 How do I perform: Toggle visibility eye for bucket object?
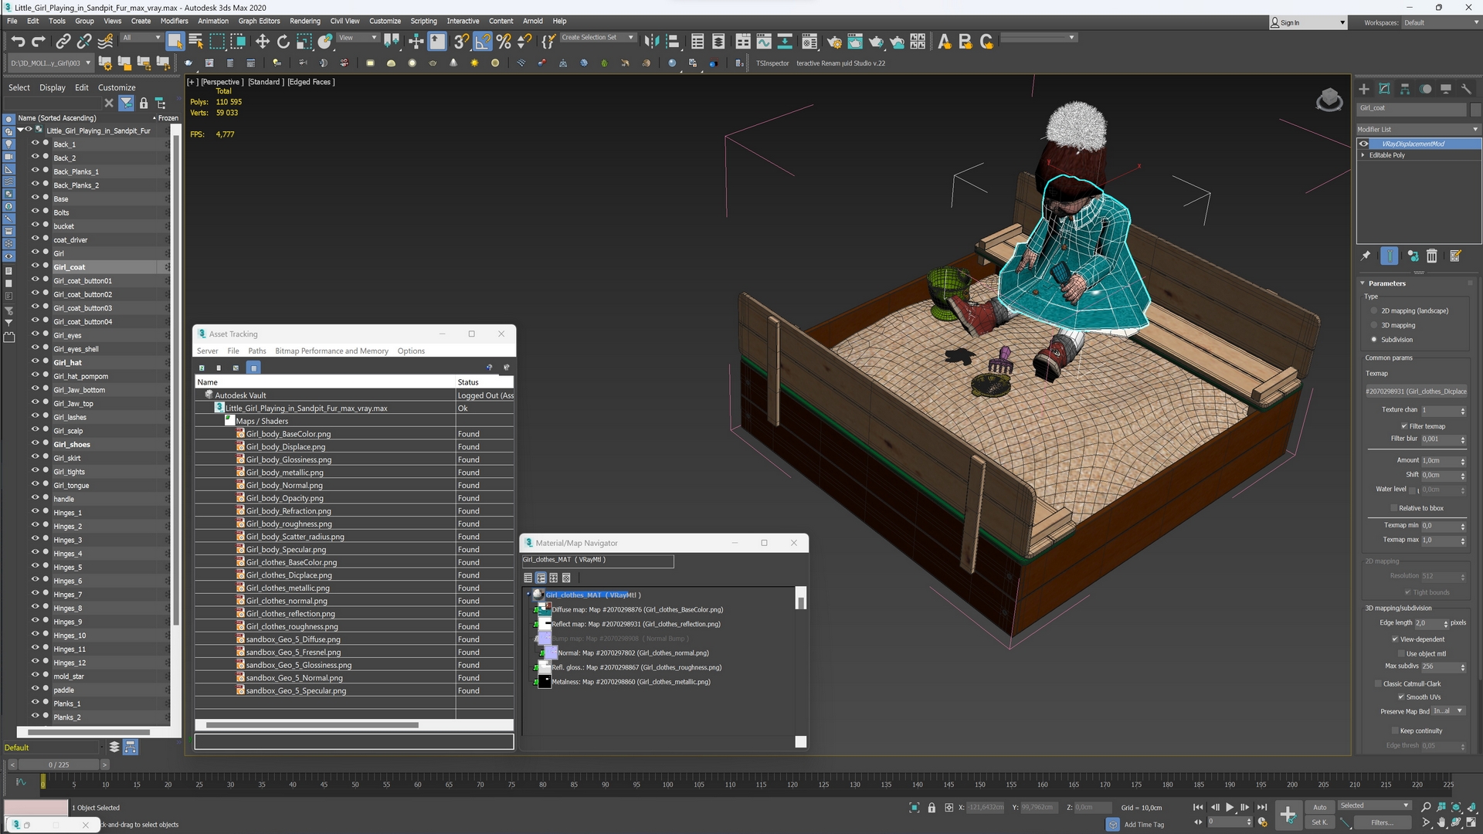(x=35, y=225)
